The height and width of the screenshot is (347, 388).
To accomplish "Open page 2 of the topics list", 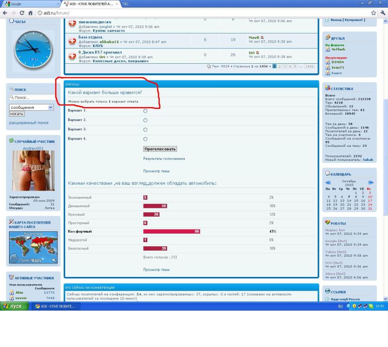I will tap(279, 66).
